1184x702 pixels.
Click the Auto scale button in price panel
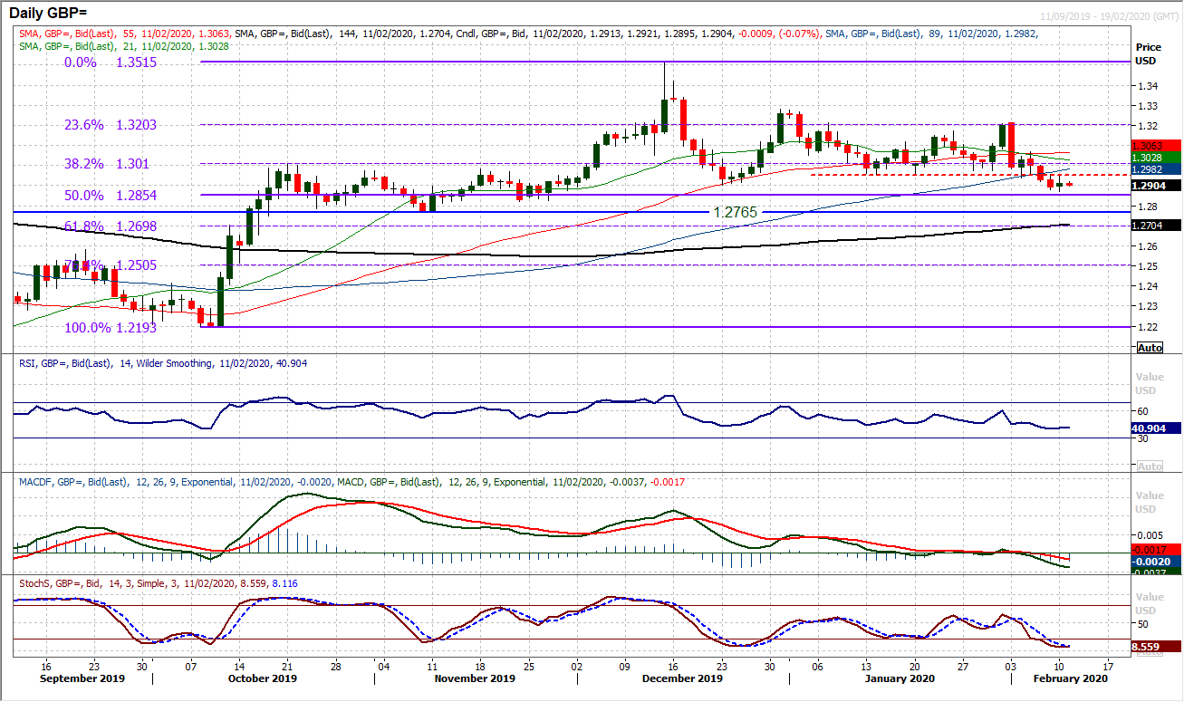(1150, 348)
